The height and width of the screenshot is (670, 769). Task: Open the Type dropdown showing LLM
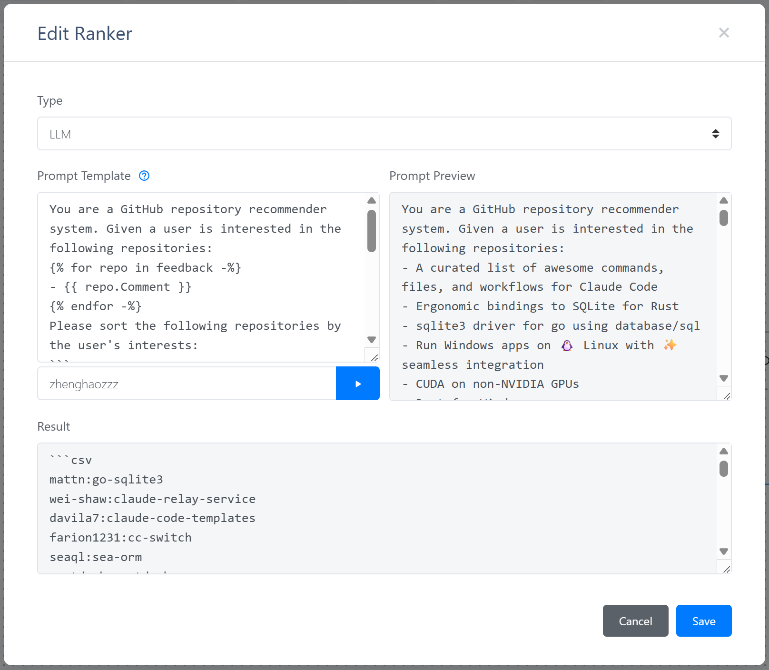(384, 134)
